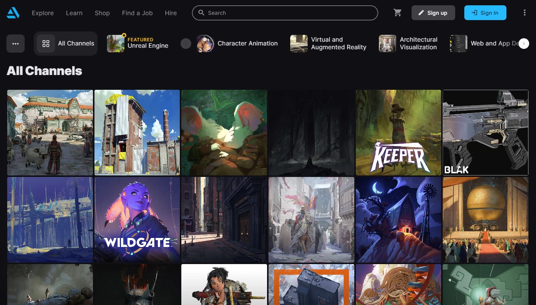Open the shopping cart
The image size is (536, 305).
[397, 13]
